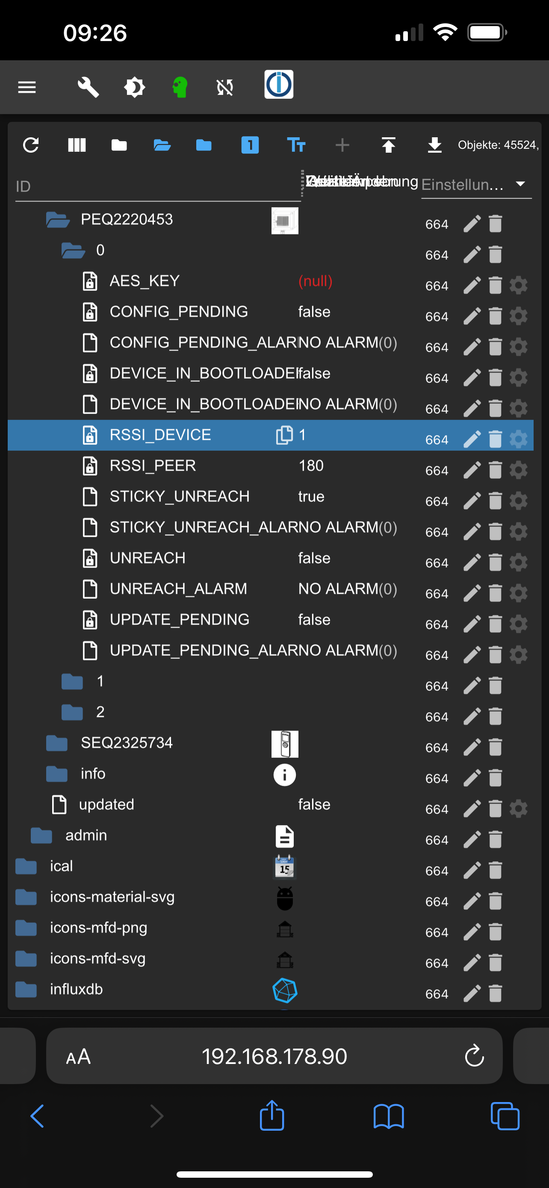Open the Einstellun... filter dropdown
The width and height of the screenshot is (549, 1188).
(x=477, y=185)
